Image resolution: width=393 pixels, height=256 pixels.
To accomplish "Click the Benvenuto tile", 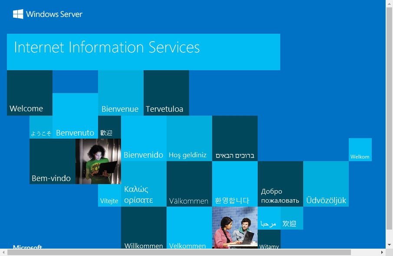I will (75, 116).
